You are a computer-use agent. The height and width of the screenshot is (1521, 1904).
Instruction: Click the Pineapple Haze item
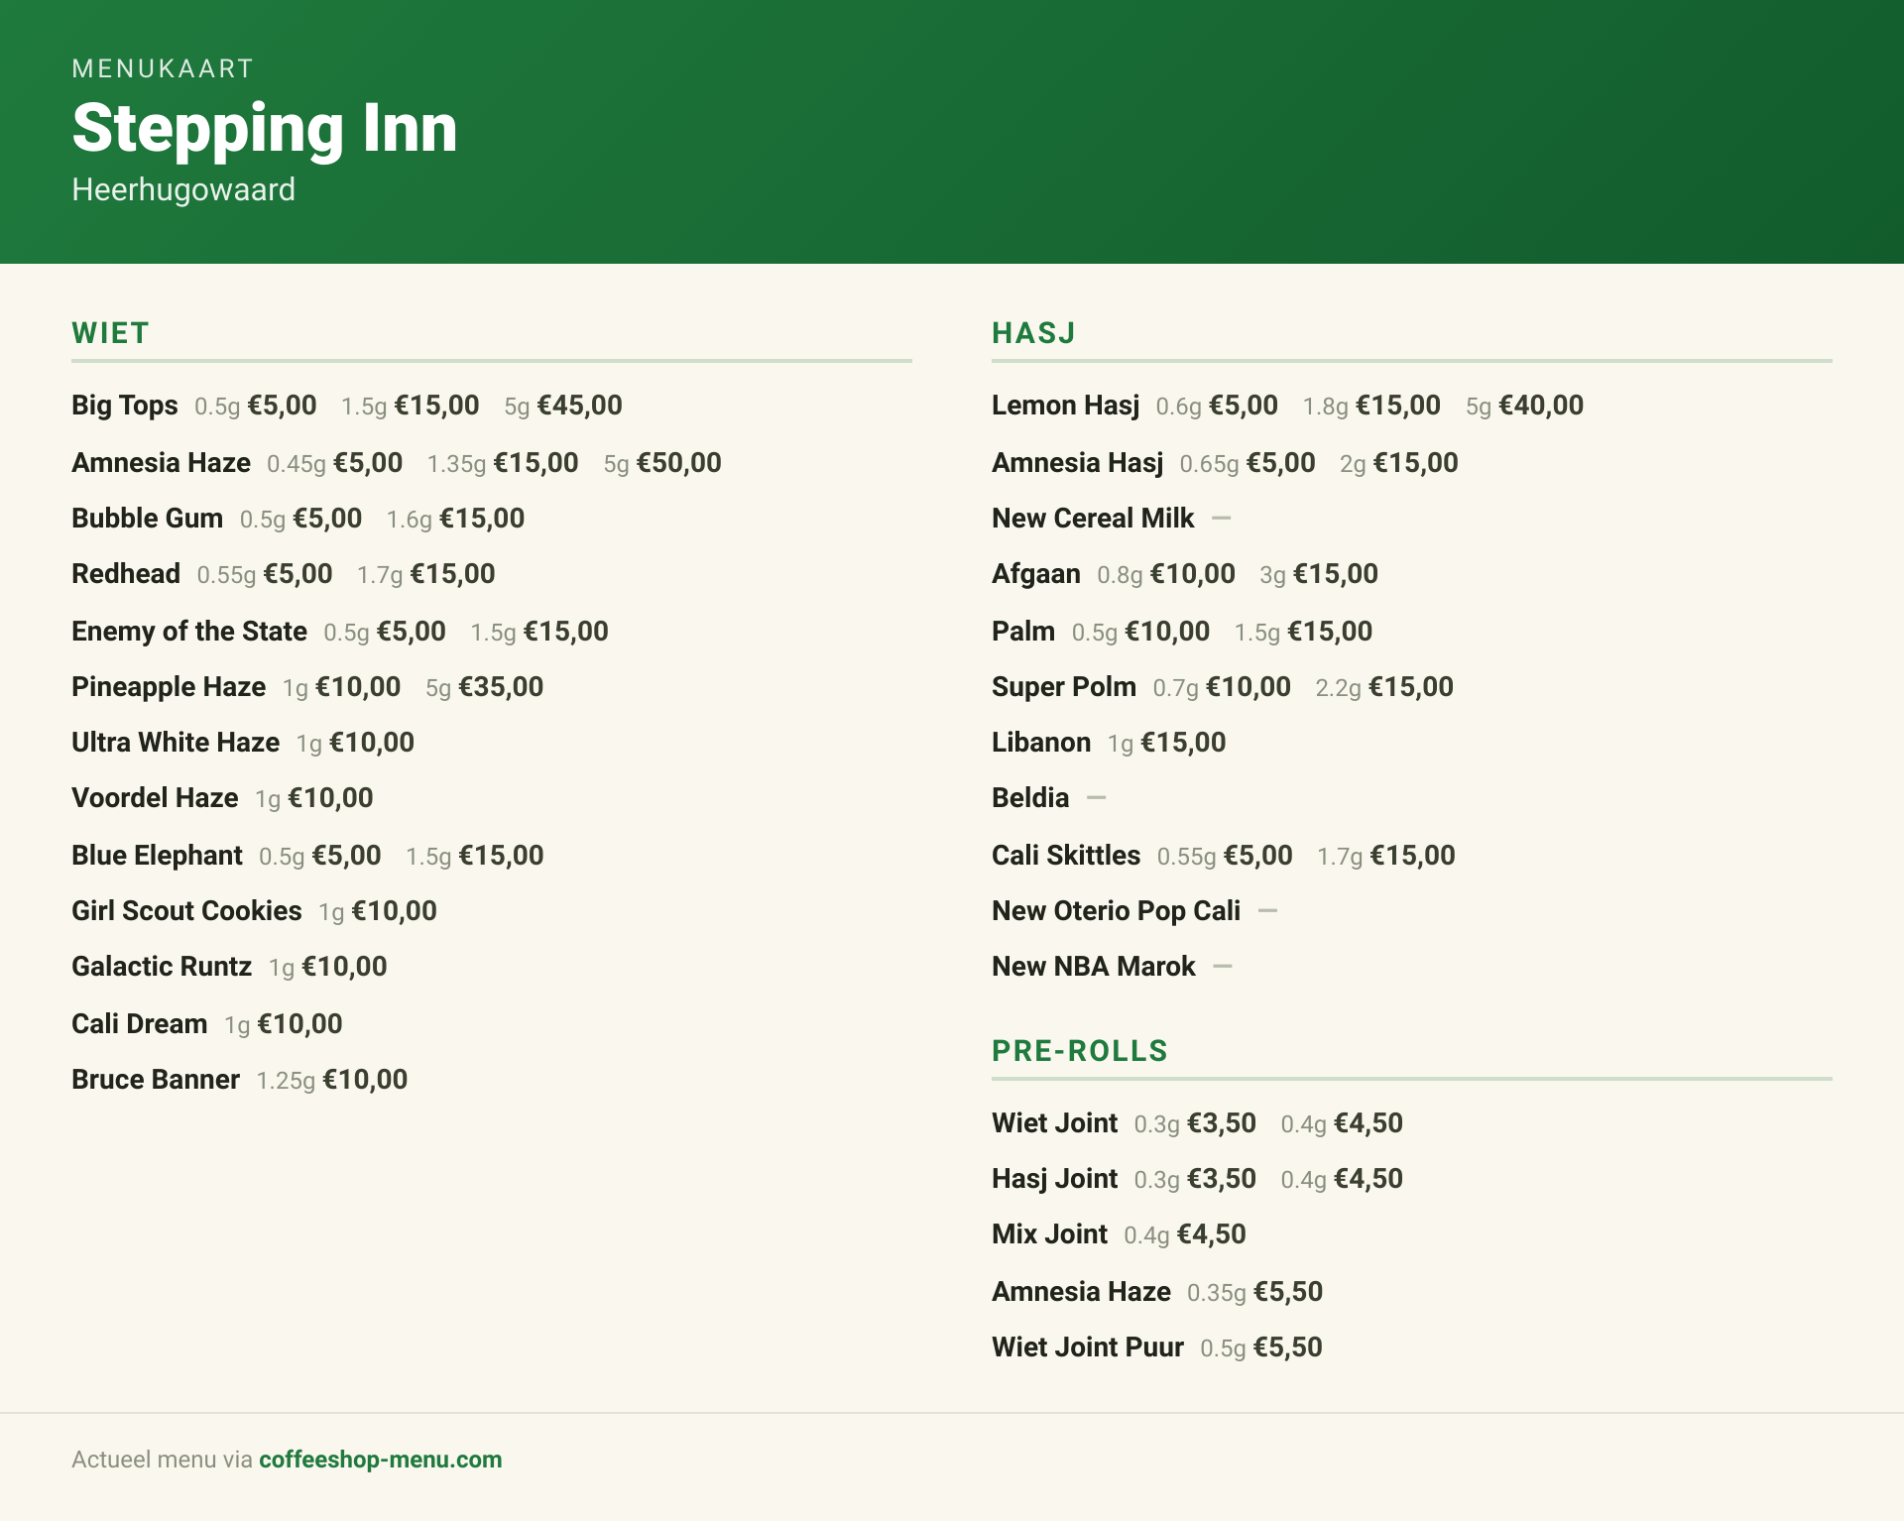click(169, 687)
